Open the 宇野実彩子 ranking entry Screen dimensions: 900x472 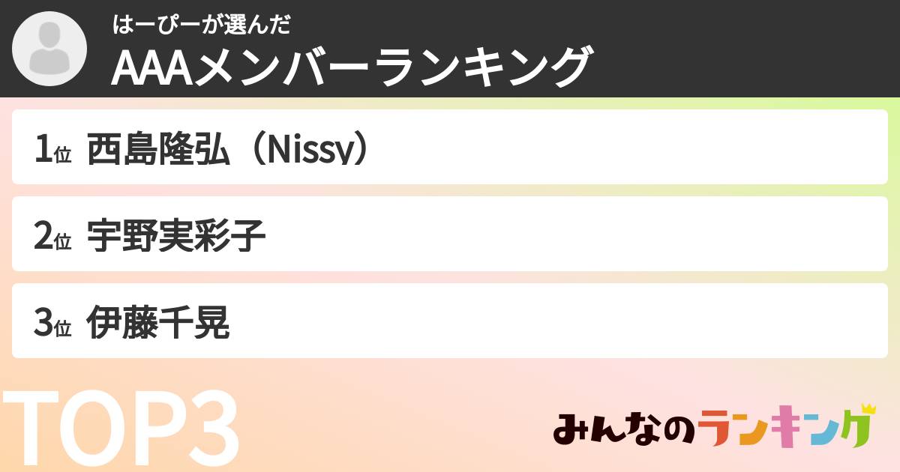176,237
